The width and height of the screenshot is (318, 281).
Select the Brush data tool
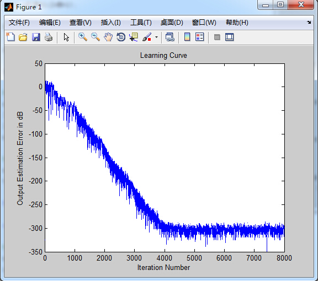pyautogui.click(x=147, y=37)
